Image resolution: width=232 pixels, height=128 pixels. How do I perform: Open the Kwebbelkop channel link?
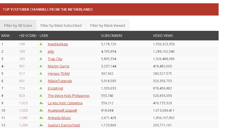coord(58,44)
